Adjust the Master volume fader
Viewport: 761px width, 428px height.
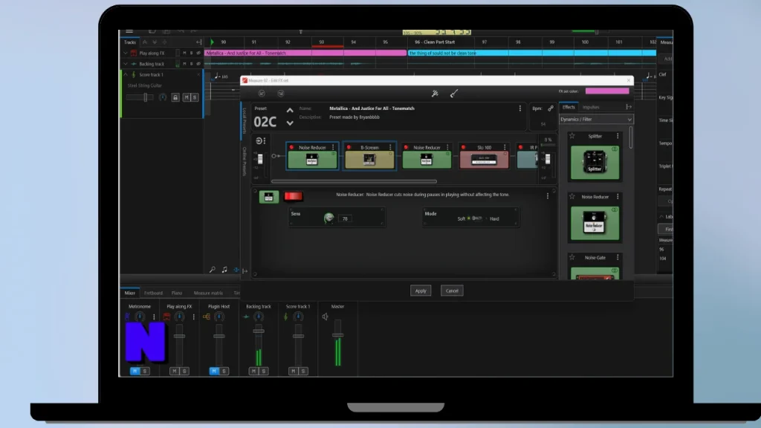pyautogui.click(x=338, y=335)
